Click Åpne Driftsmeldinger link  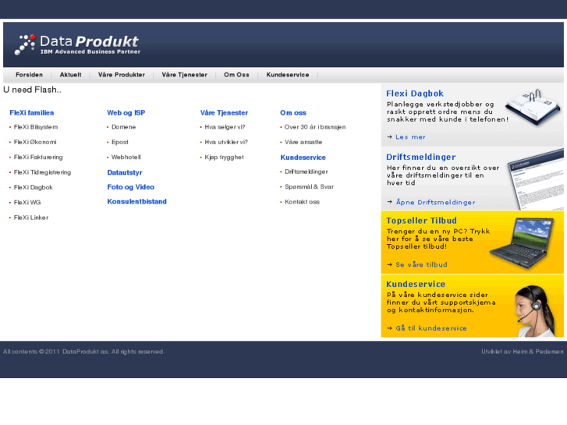(x=435, y=202)
